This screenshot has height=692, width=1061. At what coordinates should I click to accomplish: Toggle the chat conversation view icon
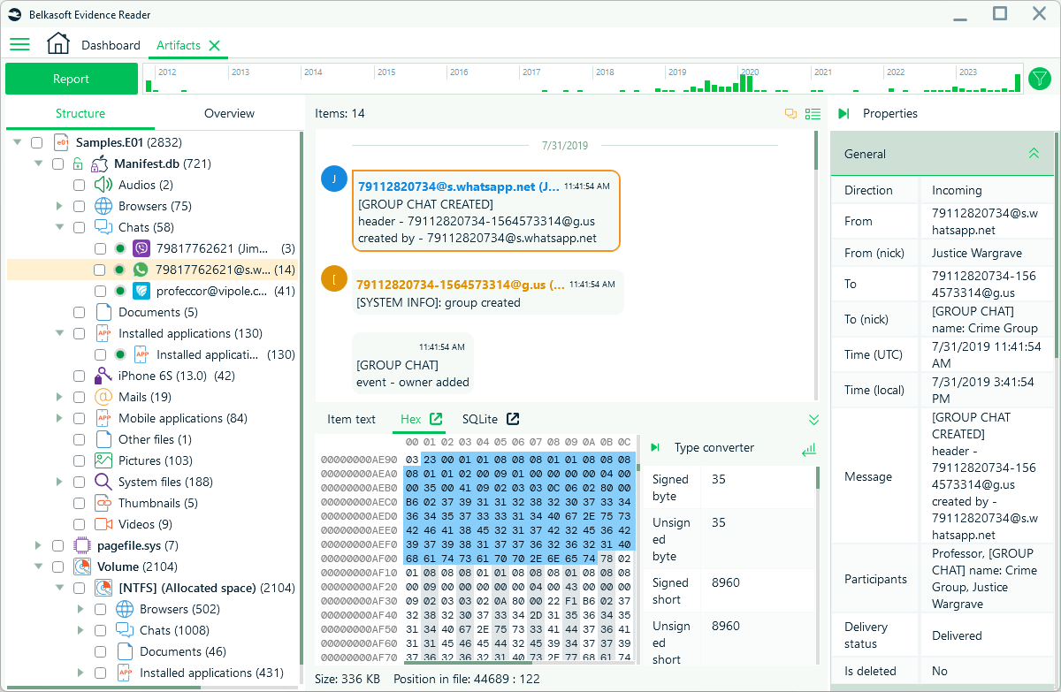pyautogui.click(x=790, y=113)
